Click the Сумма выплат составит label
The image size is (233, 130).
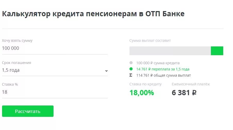coord(150,40)
